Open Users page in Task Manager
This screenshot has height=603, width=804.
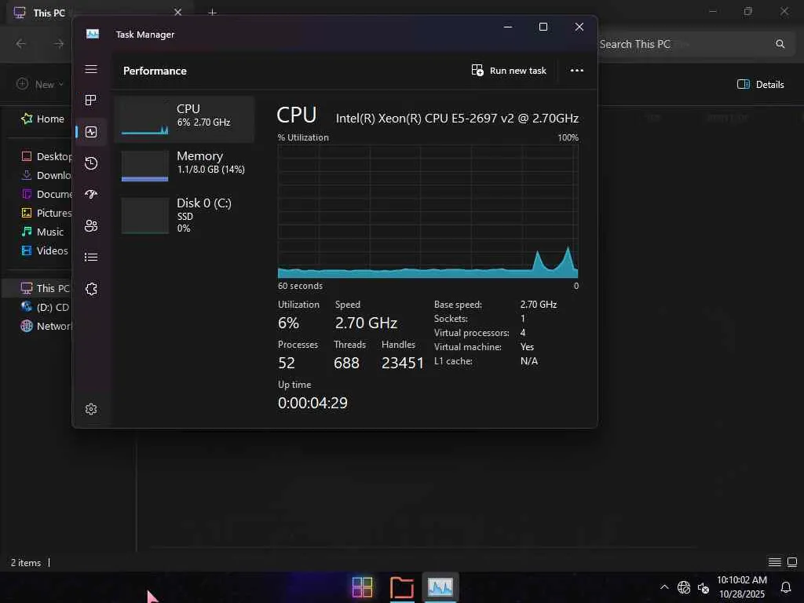pos(91,225)
